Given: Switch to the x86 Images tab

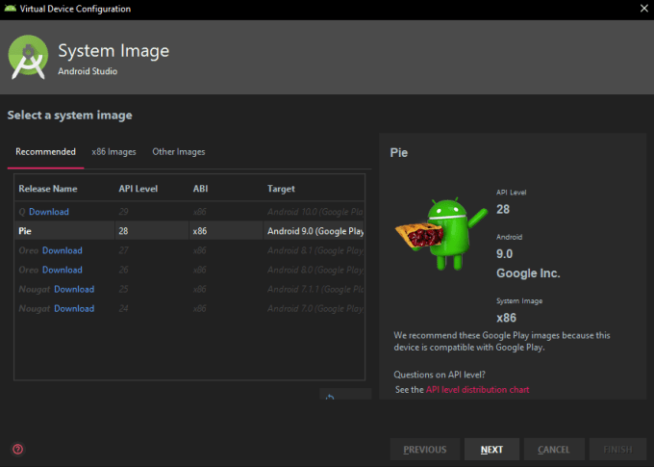Looking at the screenshot, I should click(113, 152).
